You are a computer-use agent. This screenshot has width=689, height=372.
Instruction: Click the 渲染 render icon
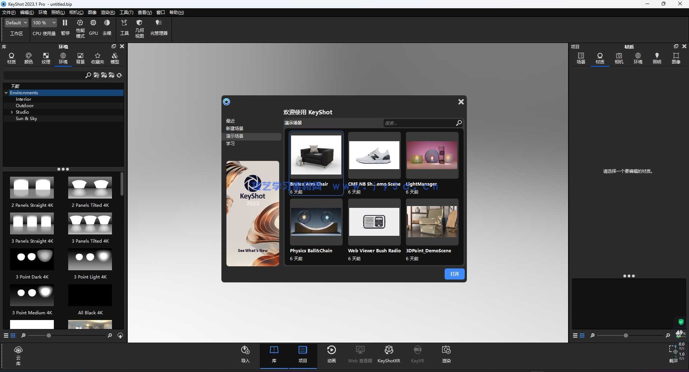(x=446, y=354)
